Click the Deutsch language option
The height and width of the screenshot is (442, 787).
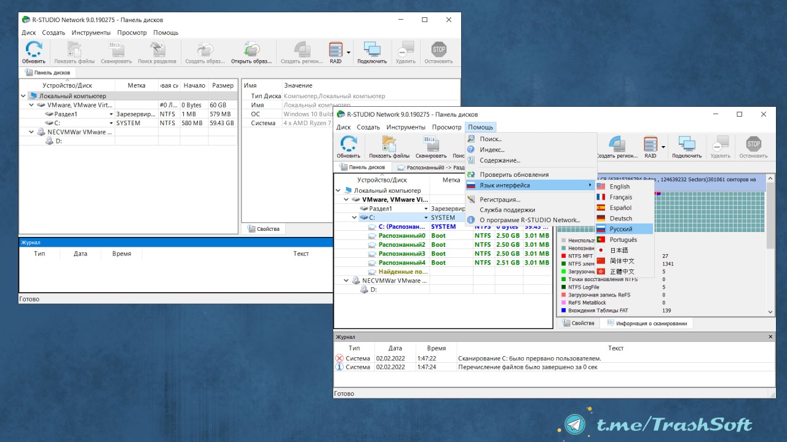tap(620, 219)
